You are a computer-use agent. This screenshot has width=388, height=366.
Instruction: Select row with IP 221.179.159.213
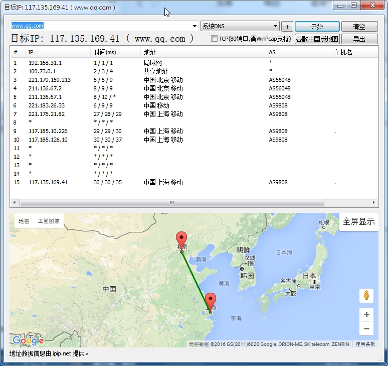[x=194, y=80]
